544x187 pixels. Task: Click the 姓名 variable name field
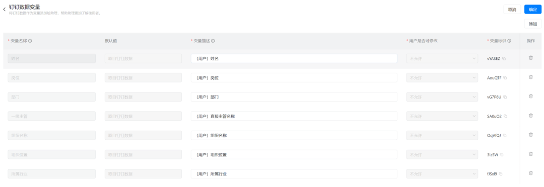(x=52, y=58)
